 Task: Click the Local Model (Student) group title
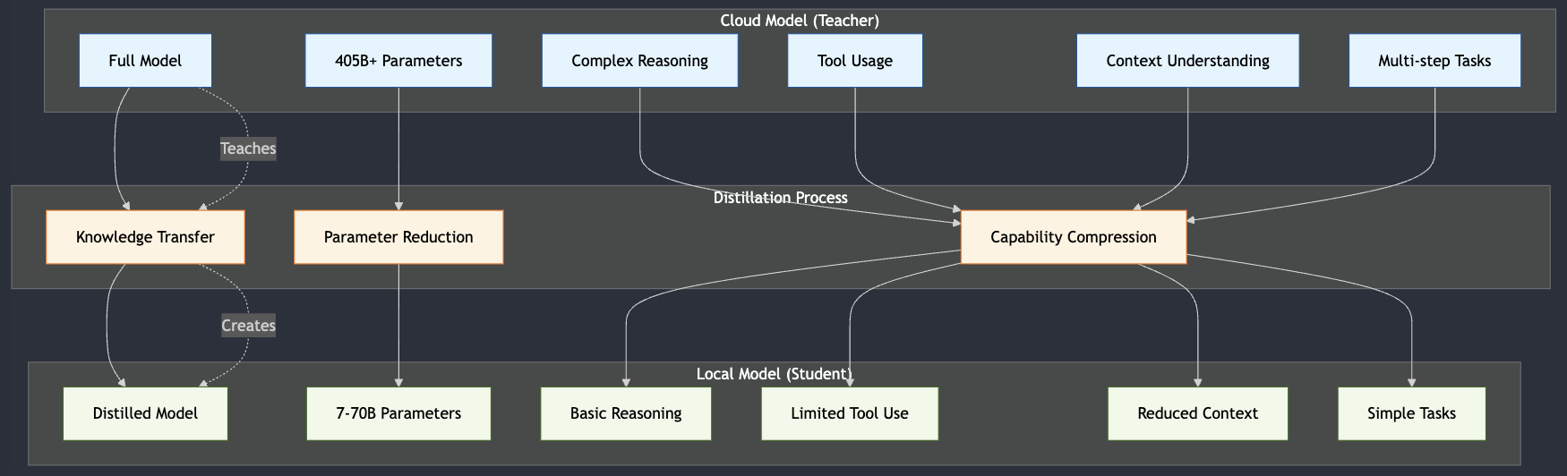click(775, 373)
